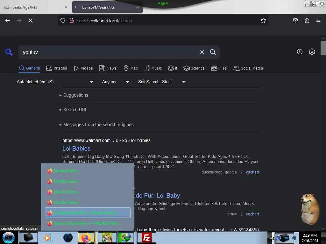Image resolution: width=326 pixels, height=244 pixels.
Task: Click the blue SearXNG magnifier logo
Action: (9, 52)
